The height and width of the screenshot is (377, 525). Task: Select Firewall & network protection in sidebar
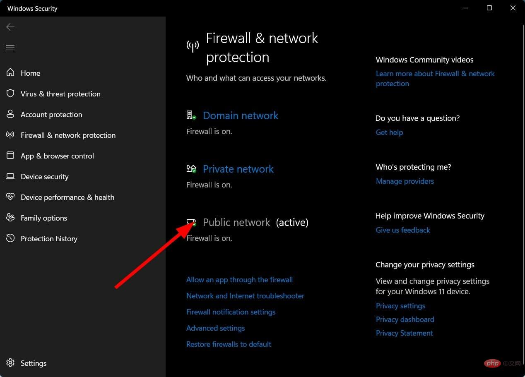click(68, 135)
